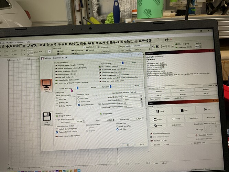Switch to the Cuts / Layers tab
The height and width of the screenshot is (172, 229).
click(x=155, y=99)
